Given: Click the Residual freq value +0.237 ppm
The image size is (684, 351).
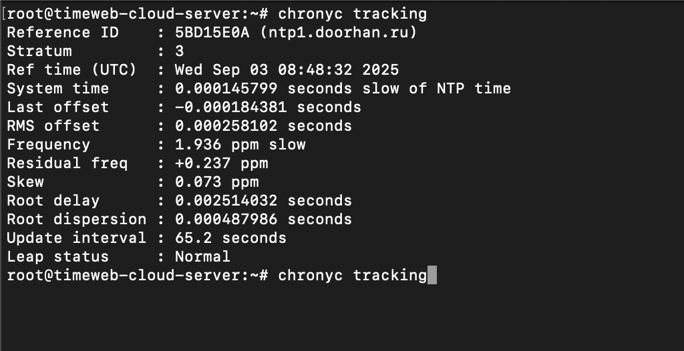Looking at the screenshot, I should tap(222, 163).
